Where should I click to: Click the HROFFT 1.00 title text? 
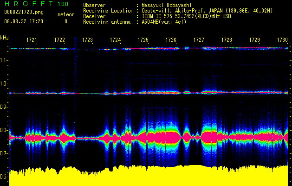(37, 4)
